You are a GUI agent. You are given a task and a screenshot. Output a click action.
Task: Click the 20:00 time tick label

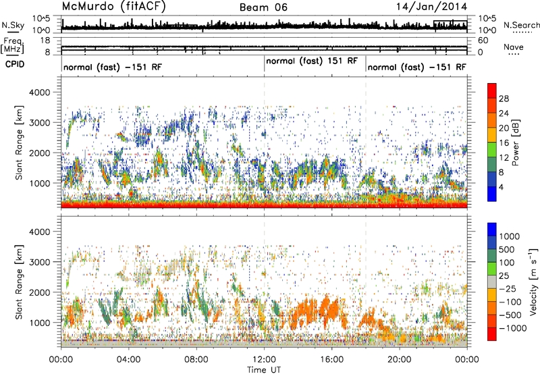(400, 360)
